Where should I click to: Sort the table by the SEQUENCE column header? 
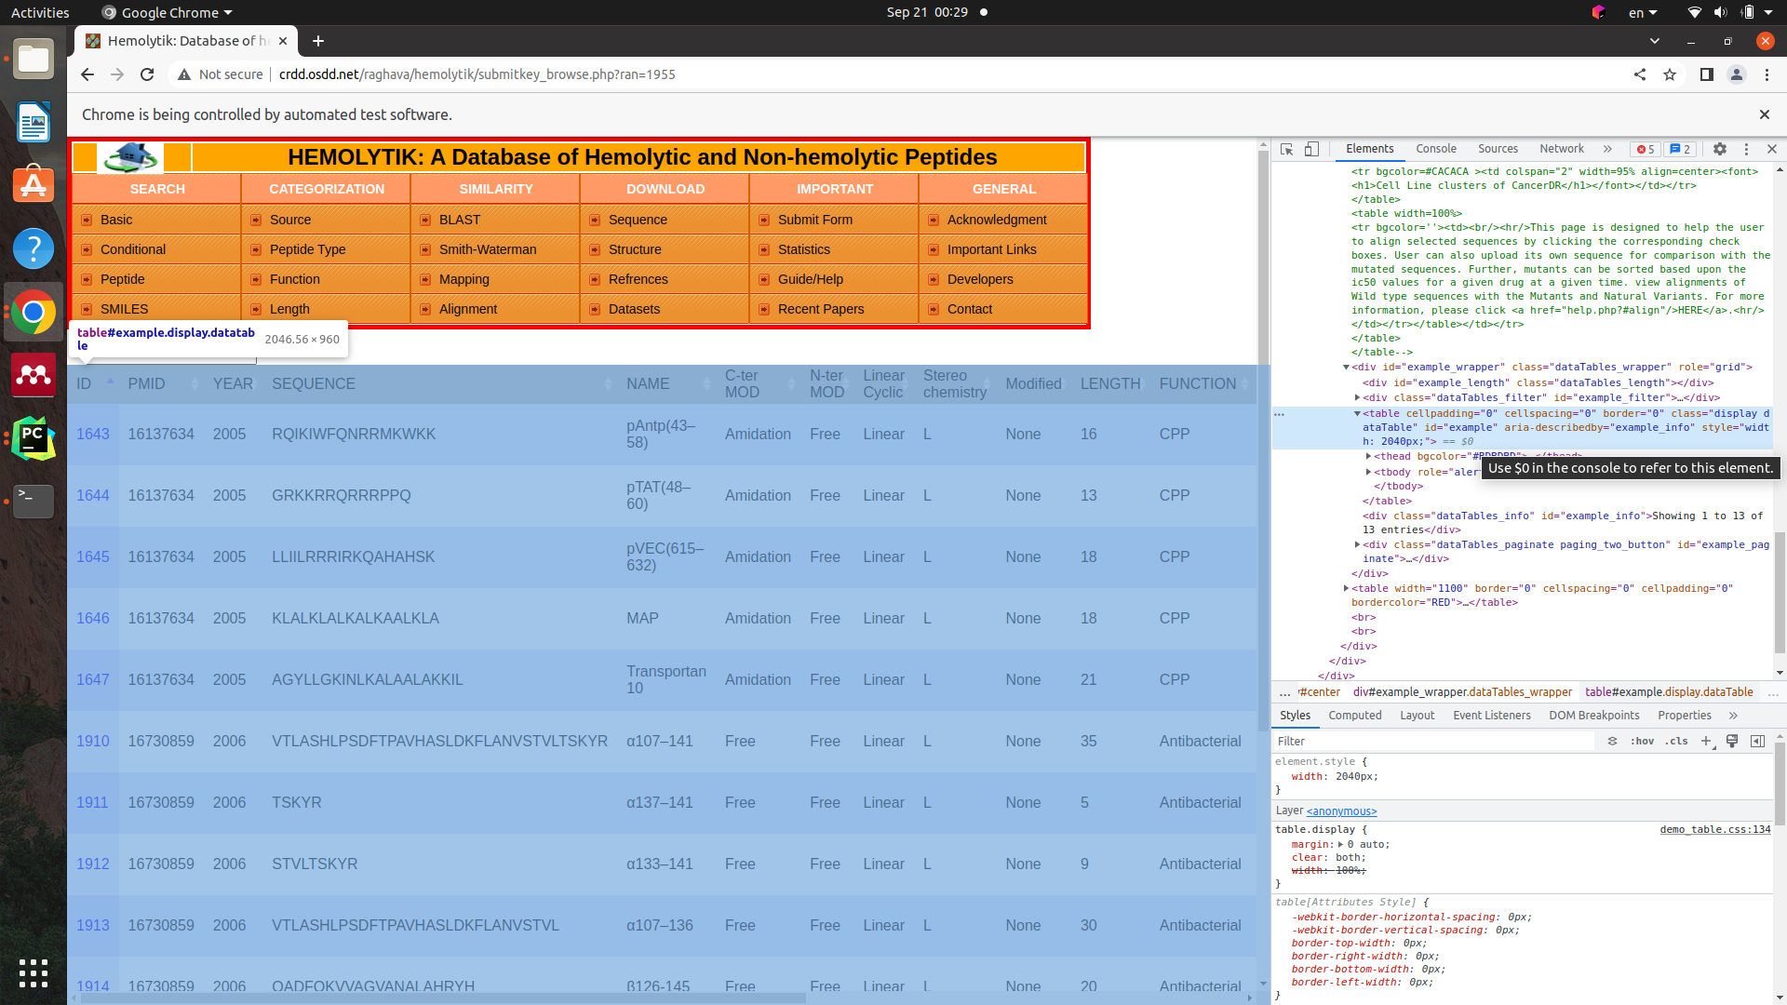tap(440, 383)
